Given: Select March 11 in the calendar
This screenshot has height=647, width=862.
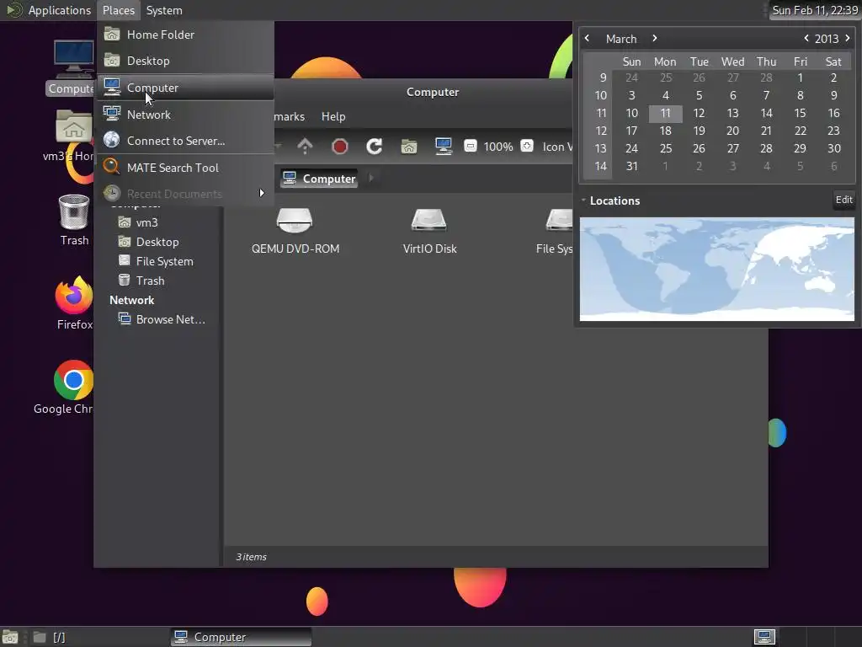Looking at the screenshot, I should pyautogui.click(x=665, y=114).
